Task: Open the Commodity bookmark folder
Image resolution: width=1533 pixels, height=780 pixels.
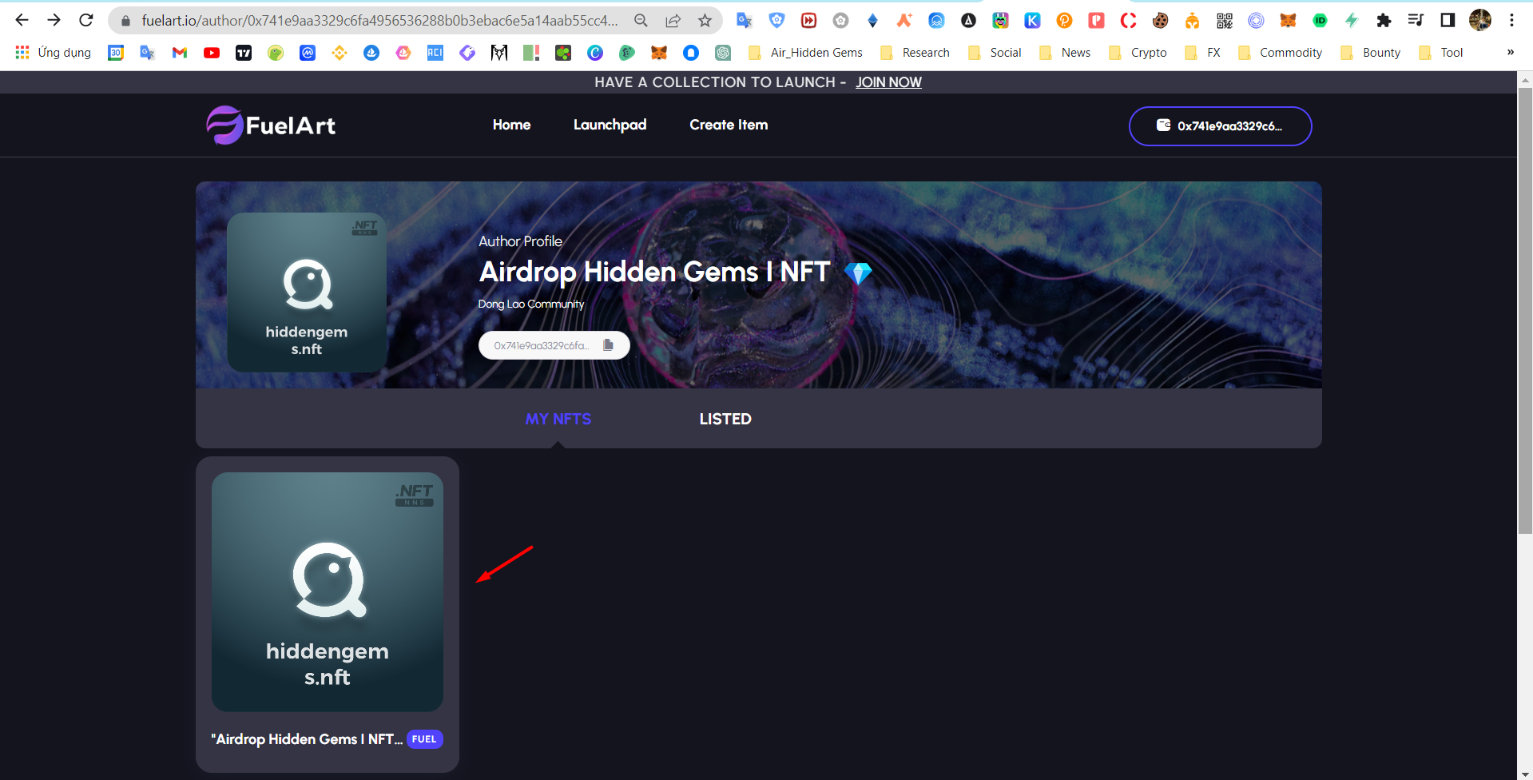Action: pyautogui.click(x=1280, y=53)
